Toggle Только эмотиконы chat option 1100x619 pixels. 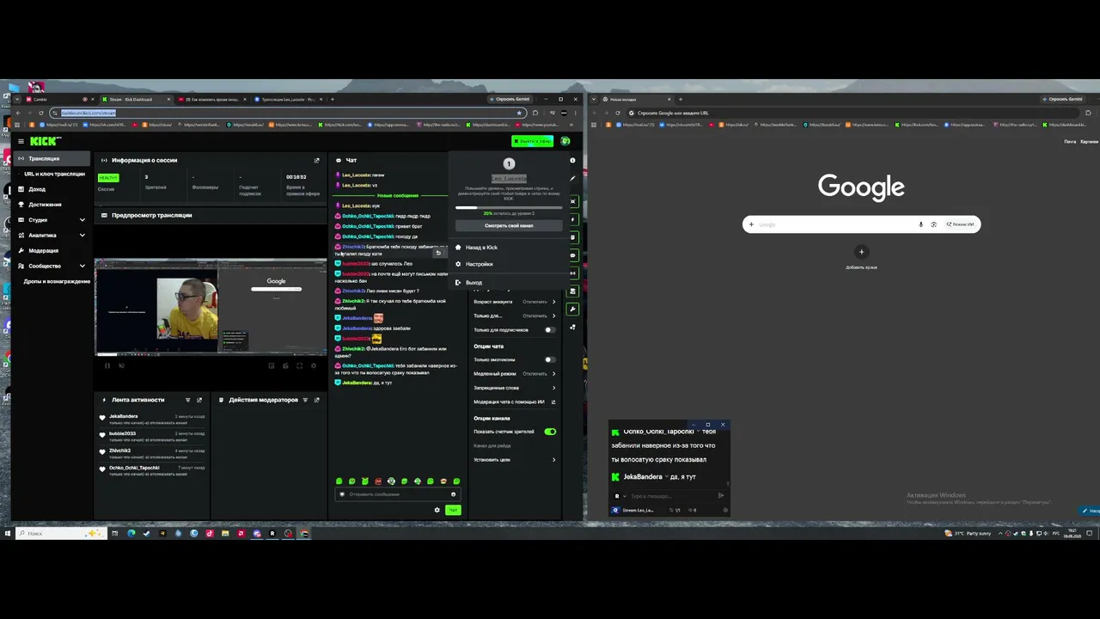pos(549,359)
